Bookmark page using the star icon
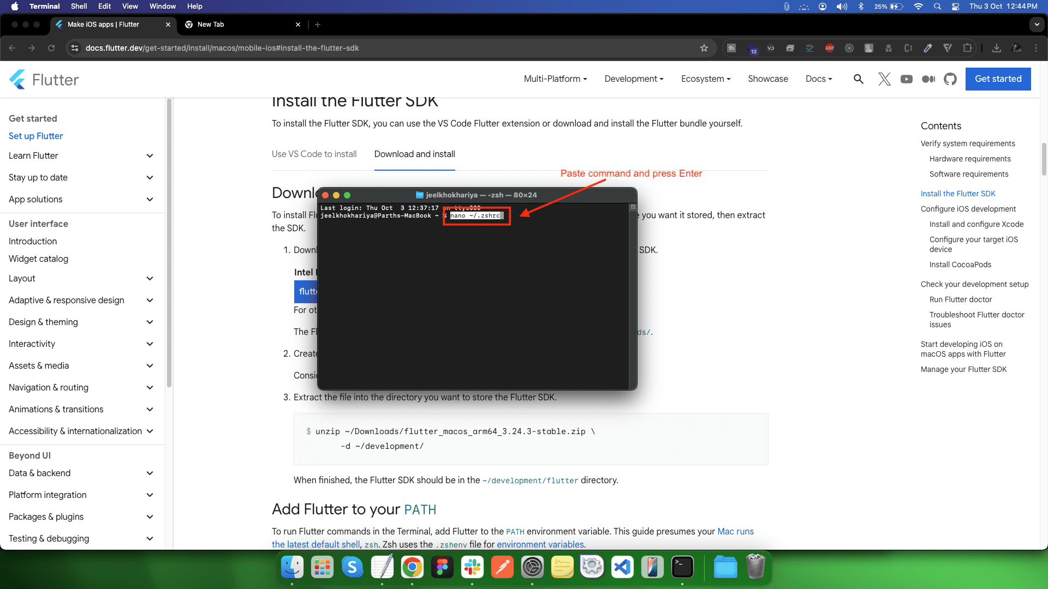Screen dimensions: 1048x589 tap(704, 48)
